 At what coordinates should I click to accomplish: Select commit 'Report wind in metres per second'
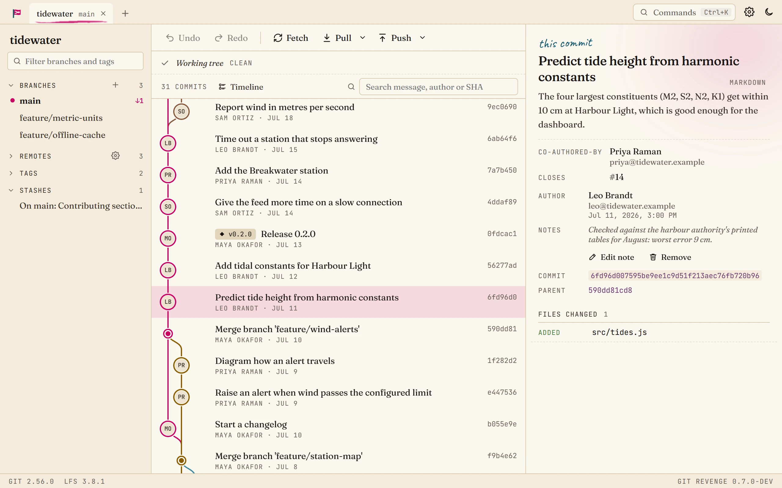click(x=338, y=112)
